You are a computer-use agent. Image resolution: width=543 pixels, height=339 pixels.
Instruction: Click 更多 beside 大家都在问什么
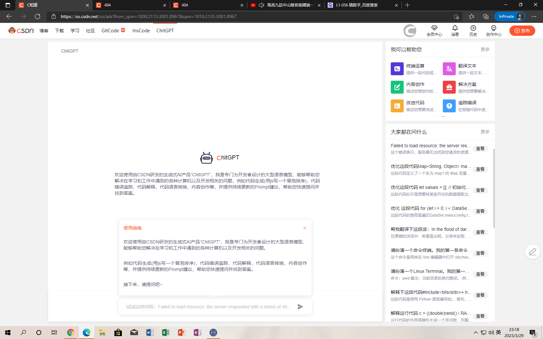tap(485, 132)
